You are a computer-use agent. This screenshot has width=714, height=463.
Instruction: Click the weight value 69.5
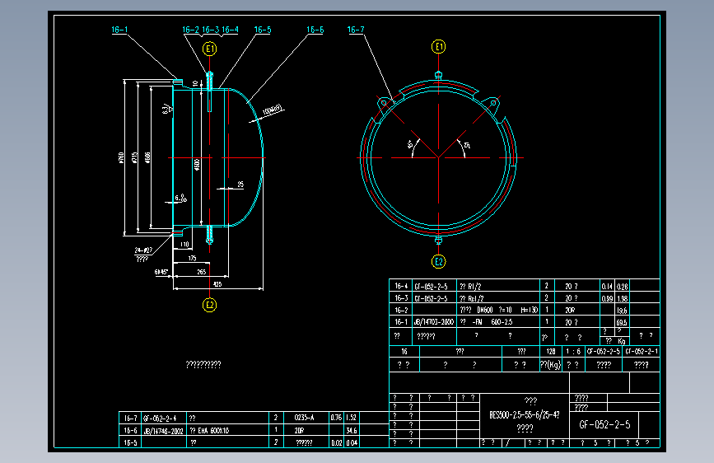[x=622, y=322]
